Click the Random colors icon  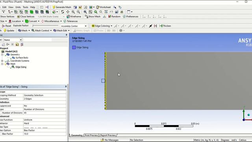coord(114,17)
